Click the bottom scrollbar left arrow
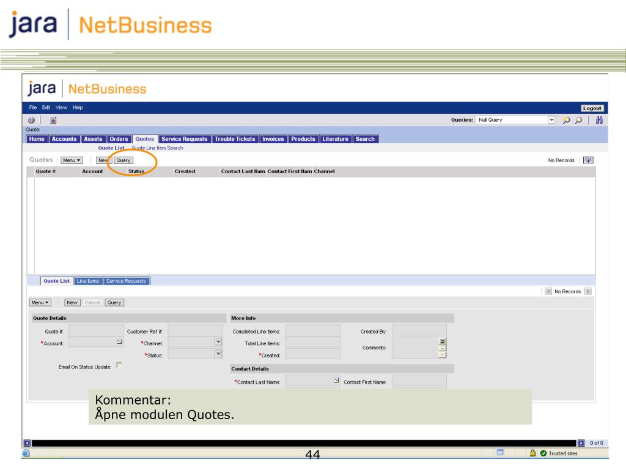626x470 pixels. coord(27,443)
